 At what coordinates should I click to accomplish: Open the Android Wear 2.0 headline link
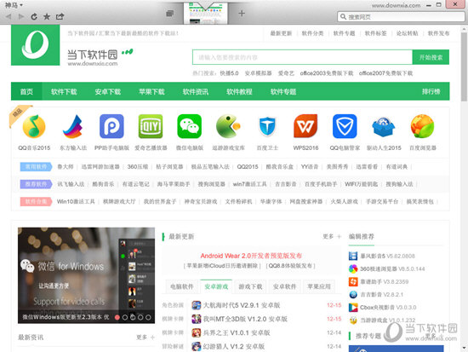coord(251,256)
